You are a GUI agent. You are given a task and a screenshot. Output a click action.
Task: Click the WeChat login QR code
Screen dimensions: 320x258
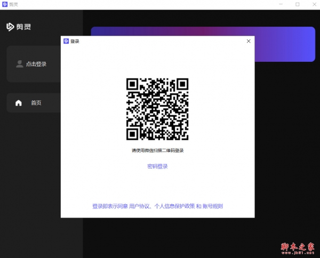[157, 109]
